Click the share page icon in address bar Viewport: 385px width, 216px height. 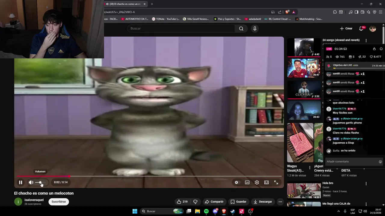coord(280,12)
